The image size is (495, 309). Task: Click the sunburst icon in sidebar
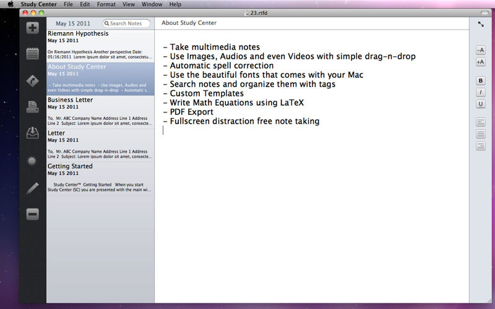[32, 161]
